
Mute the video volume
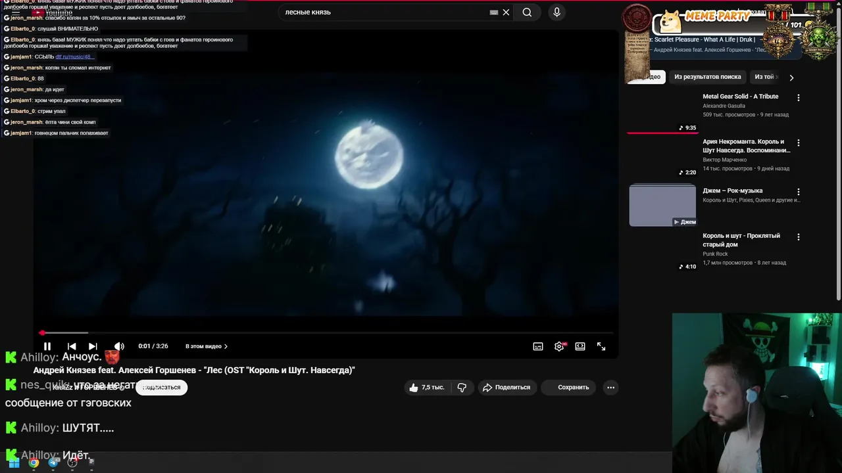point(119,346)
